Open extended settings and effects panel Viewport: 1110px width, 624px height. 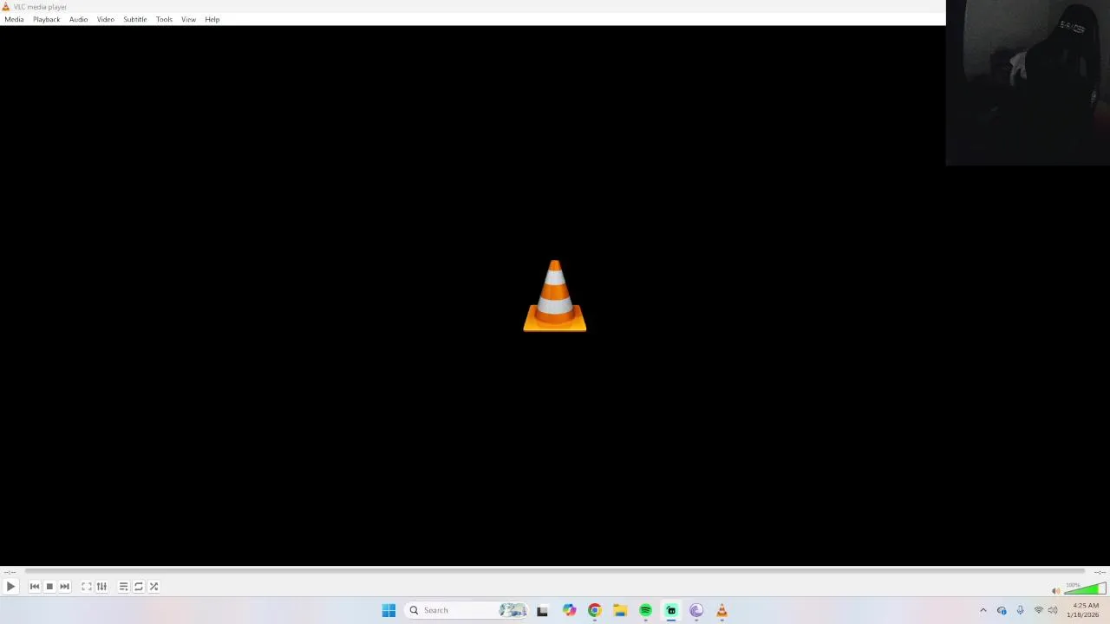coord(101,587)
